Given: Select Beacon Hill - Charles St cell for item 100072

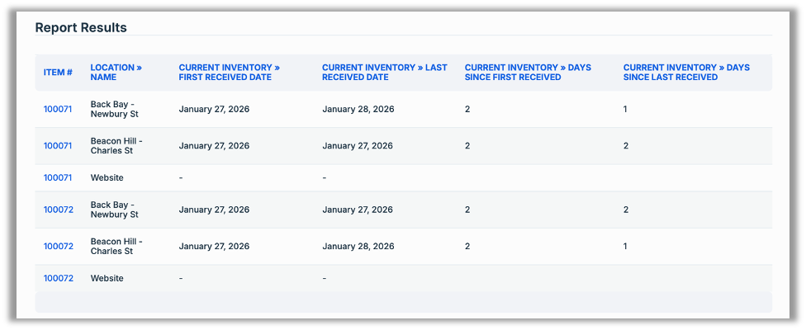Looking at the screenshot, I should click(x=116, y=246).
